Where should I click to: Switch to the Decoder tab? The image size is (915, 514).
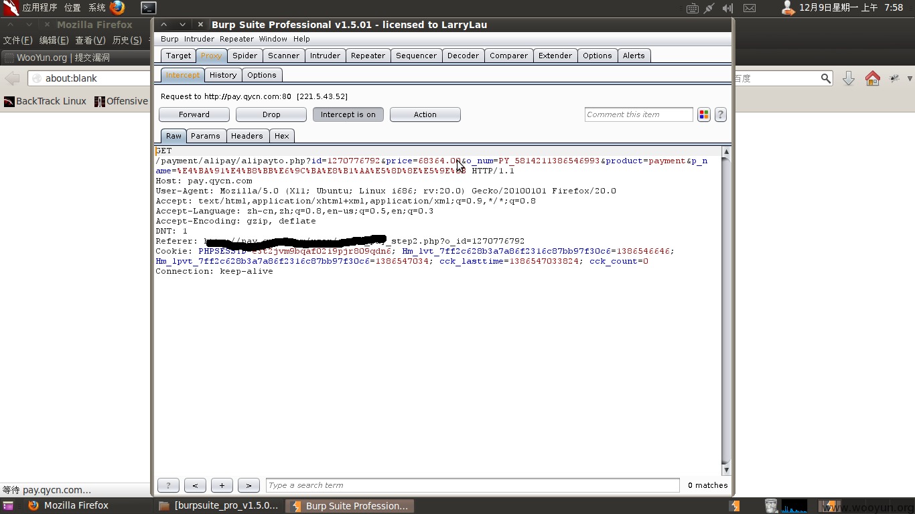tap(463, 56)
